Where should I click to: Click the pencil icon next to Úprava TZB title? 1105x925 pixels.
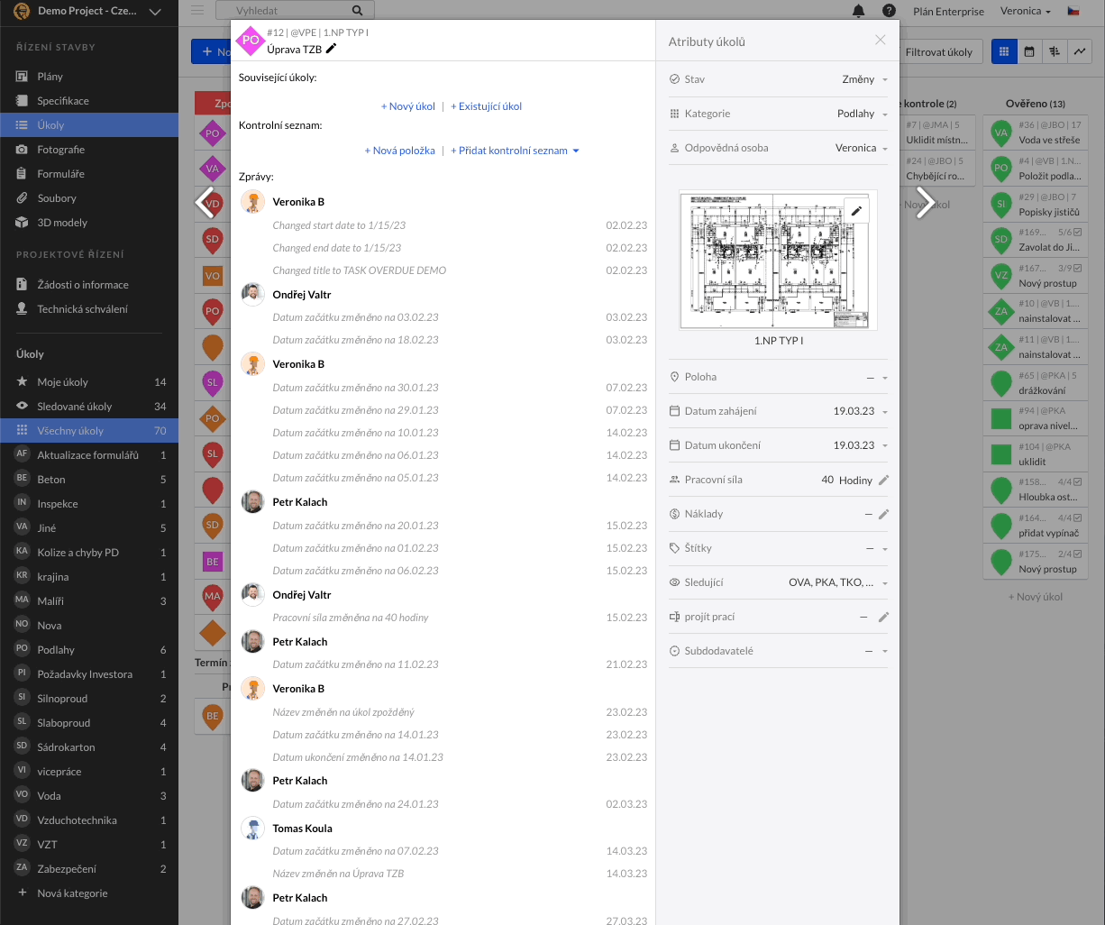pos(332,49)
